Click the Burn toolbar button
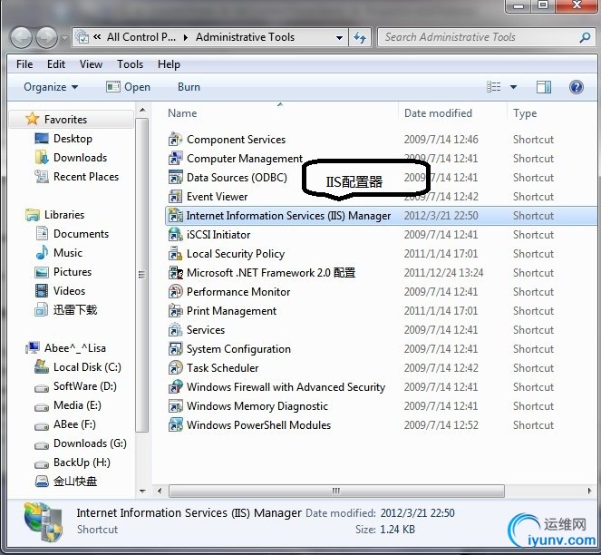The width and height of the screenshot is (601, 555). point(189,87)
